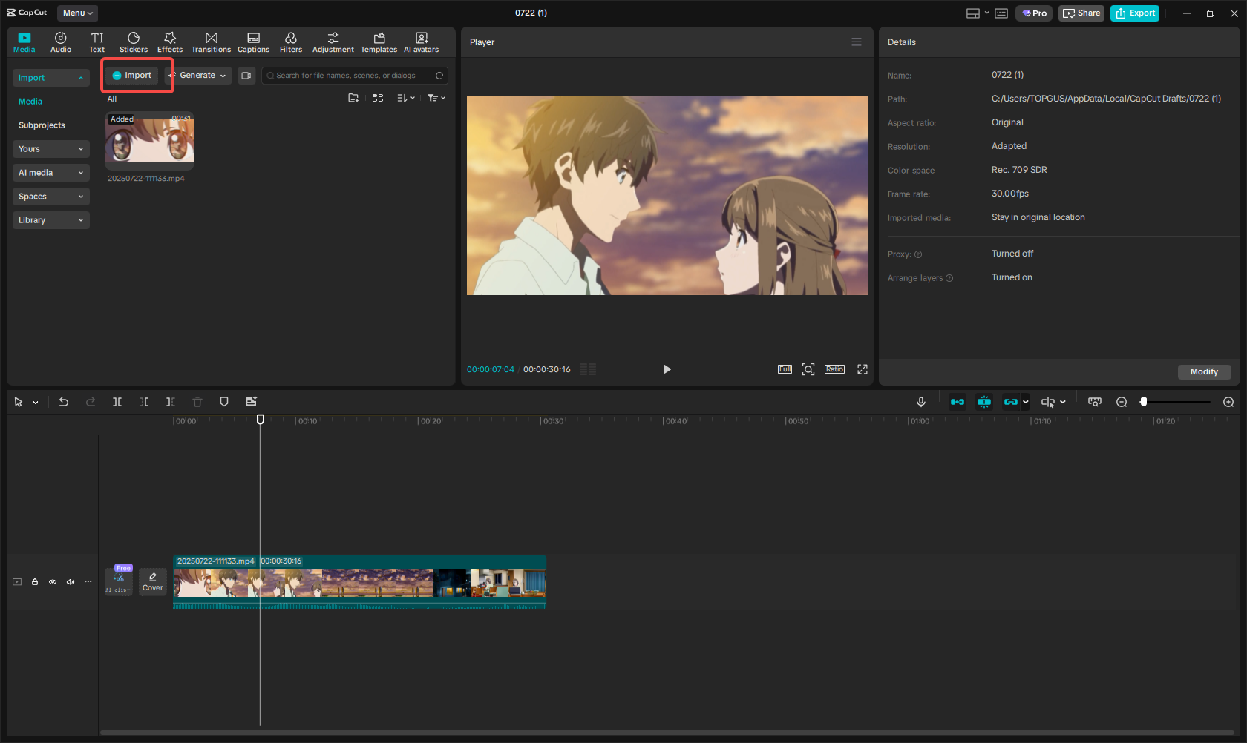Hide the video track with eye toggle

tap(52, 582)
